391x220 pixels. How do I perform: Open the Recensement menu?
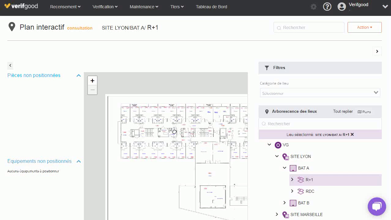(x=65, y=7)
